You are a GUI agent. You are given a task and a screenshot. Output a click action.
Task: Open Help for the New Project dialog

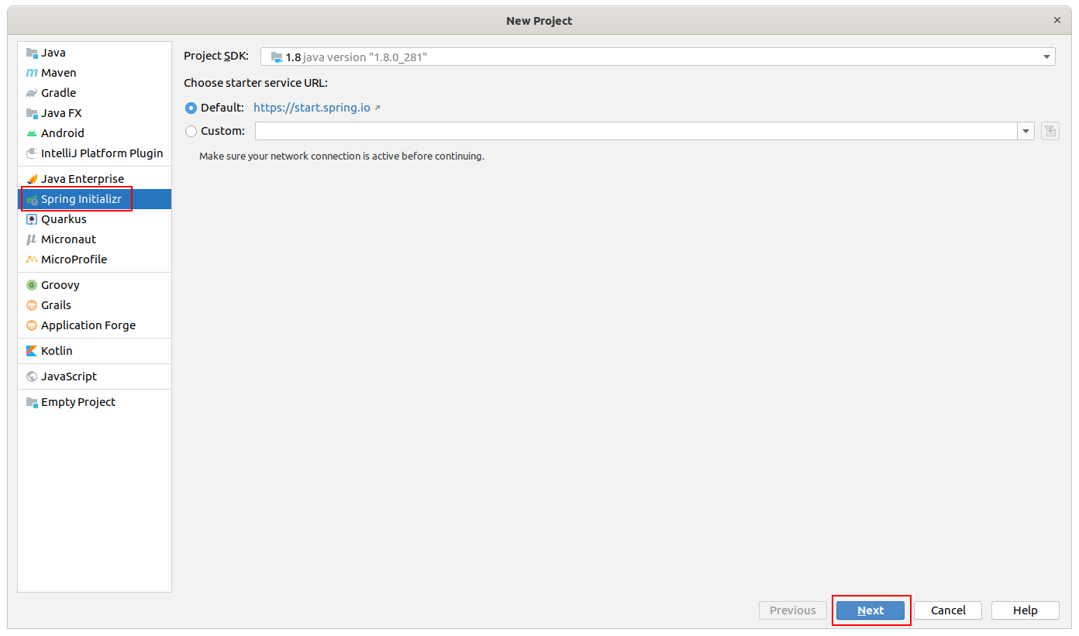[1025, 610]
